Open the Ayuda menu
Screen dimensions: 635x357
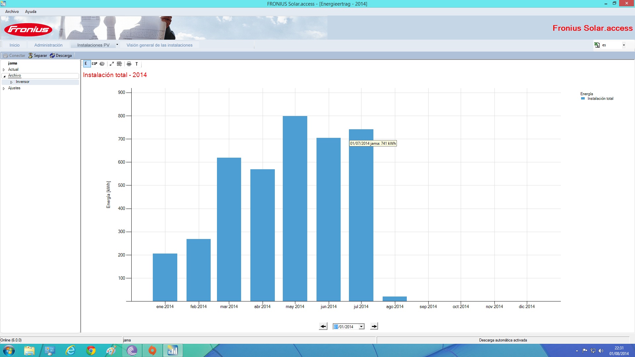click(x=31, y=12)
